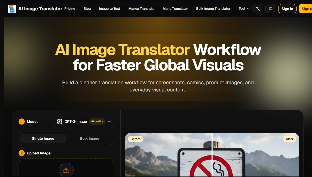Go to Image to Text
312x177 pixels.
pos(109,8)
